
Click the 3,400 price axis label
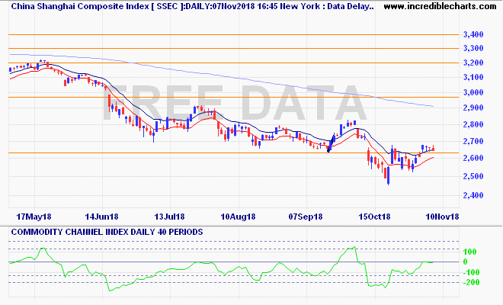click(473, 35)
